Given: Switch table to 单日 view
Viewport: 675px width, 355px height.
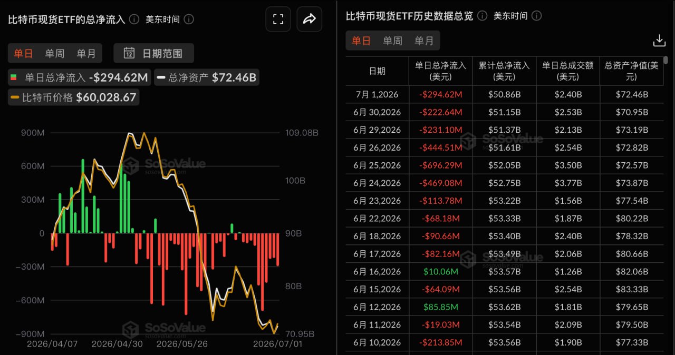Looking at the screenshot, I should tap(361, 41).
